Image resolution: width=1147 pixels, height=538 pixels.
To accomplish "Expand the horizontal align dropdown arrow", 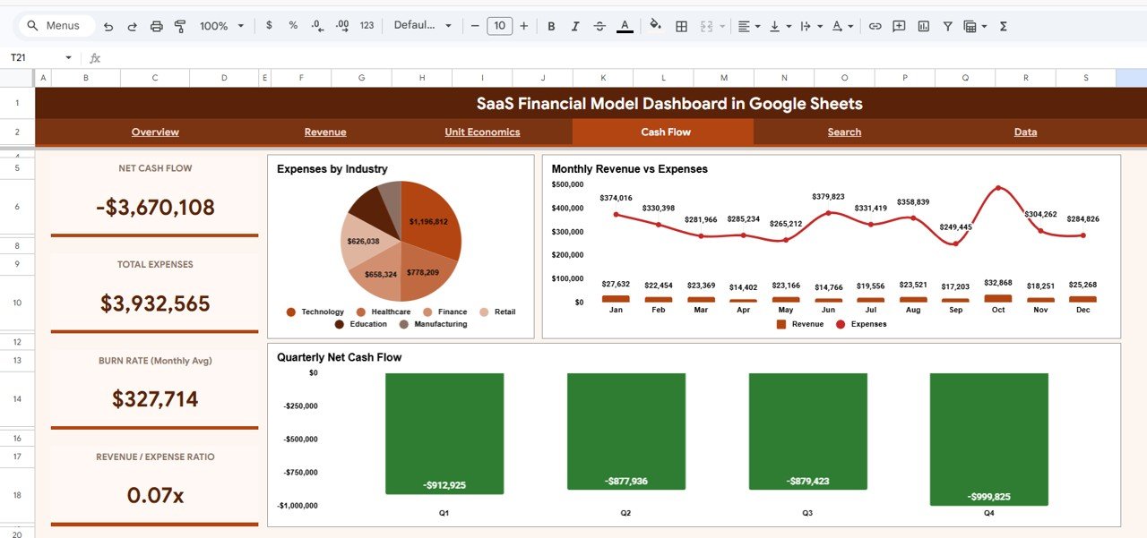I will 755,25.
